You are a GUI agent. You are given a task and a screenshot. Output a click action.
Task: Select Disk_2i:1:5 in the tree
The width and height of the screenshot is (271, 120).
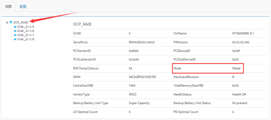tap(26, 27)
